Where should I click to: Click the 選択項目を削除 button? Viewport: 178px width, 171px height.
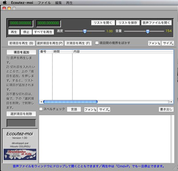coord(21,114)
